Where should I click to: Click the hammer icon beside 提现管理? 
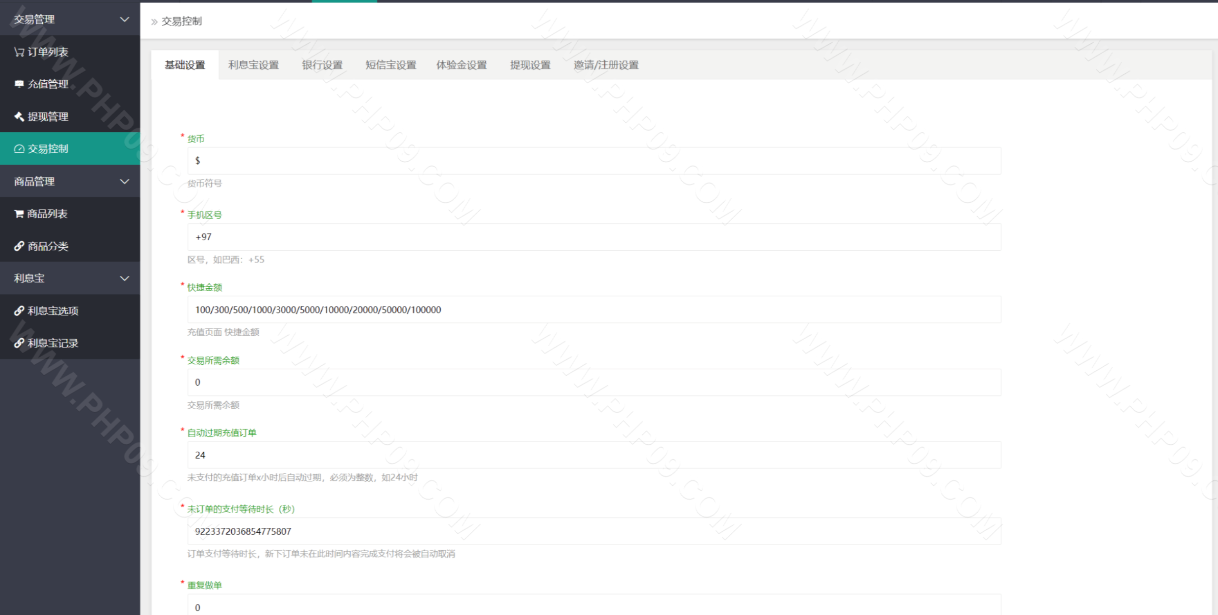[x=19, y=117]
